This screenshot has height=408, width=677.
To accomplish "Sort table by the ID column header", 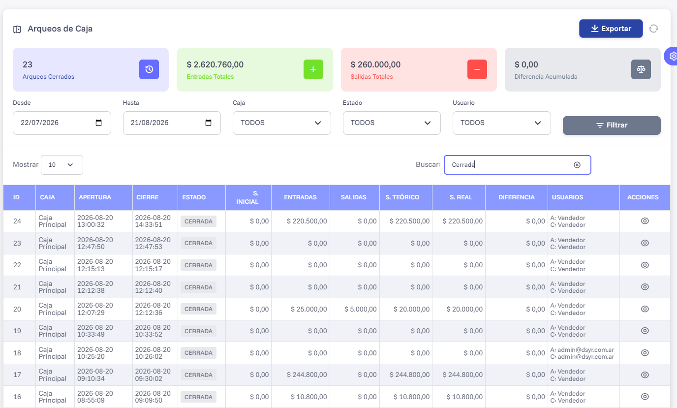I will (19, 197).
